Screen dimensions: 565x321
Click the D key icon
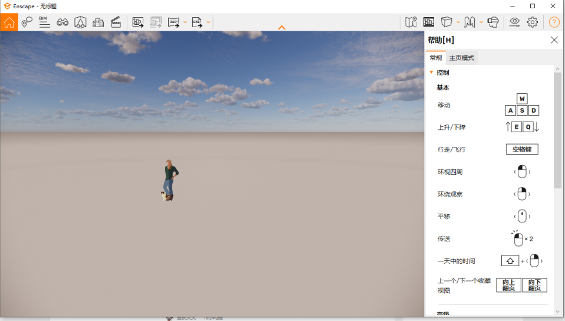point(534,110)
